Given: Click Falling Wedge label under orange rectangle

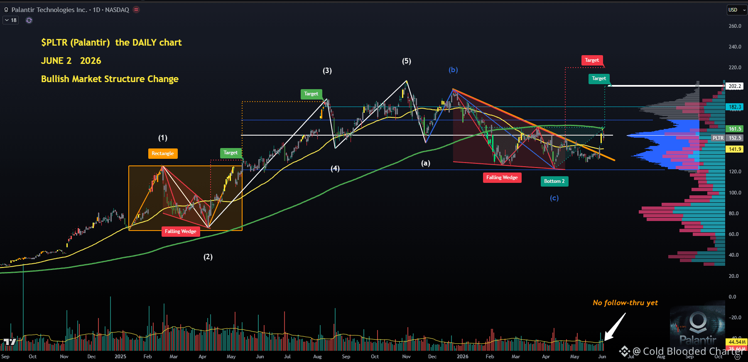Looking at the screenshot, I should [x=181, y=231].
